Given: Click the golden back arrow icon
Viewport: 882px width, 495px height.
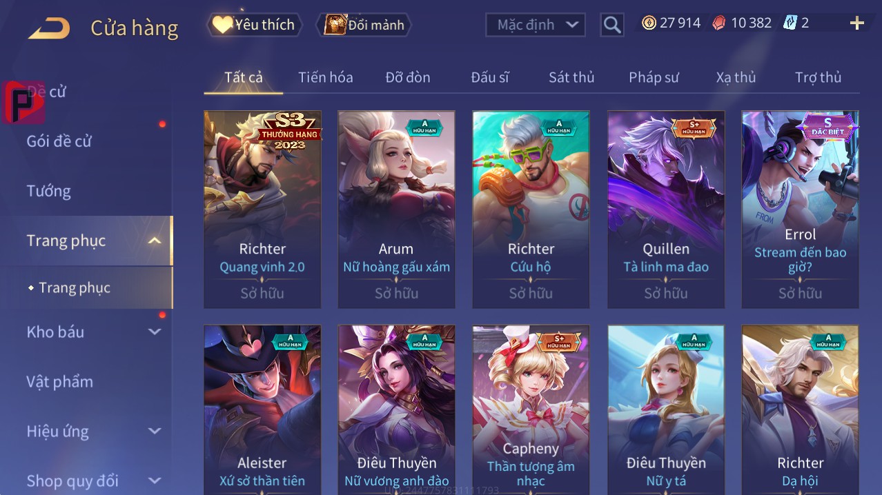Looking at the screenshot, I should click(x=49, y=28).
